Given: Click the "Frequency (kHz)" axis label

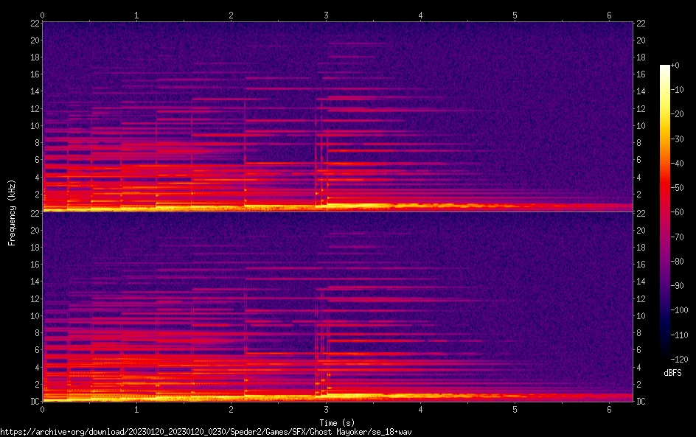Looking at the screenshot, I should 12,211.
